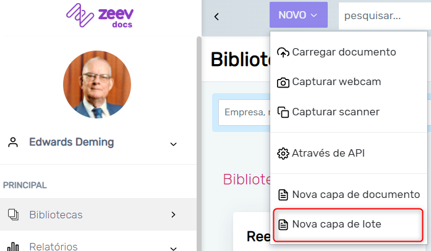Click the pesquisar search field
Screen dimensions: 431x251
click(383, 15)
